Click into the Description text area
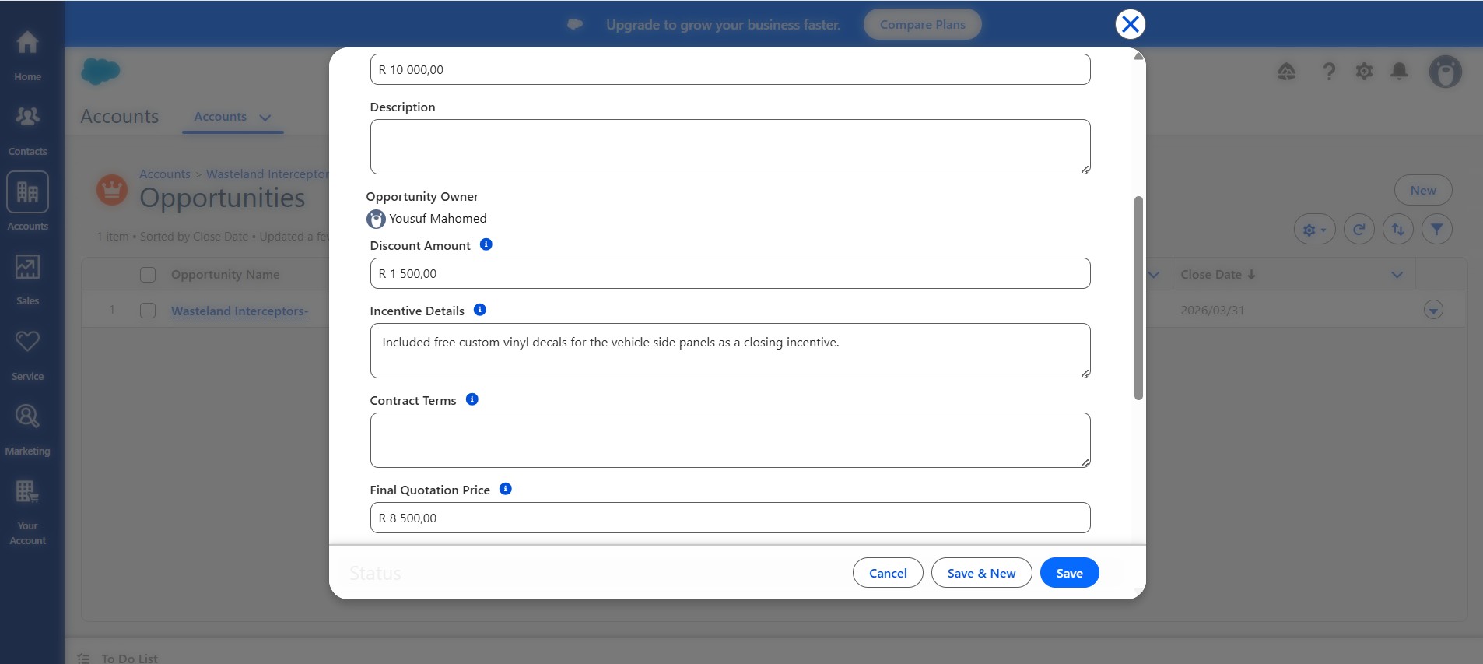 tap(730, 146)
